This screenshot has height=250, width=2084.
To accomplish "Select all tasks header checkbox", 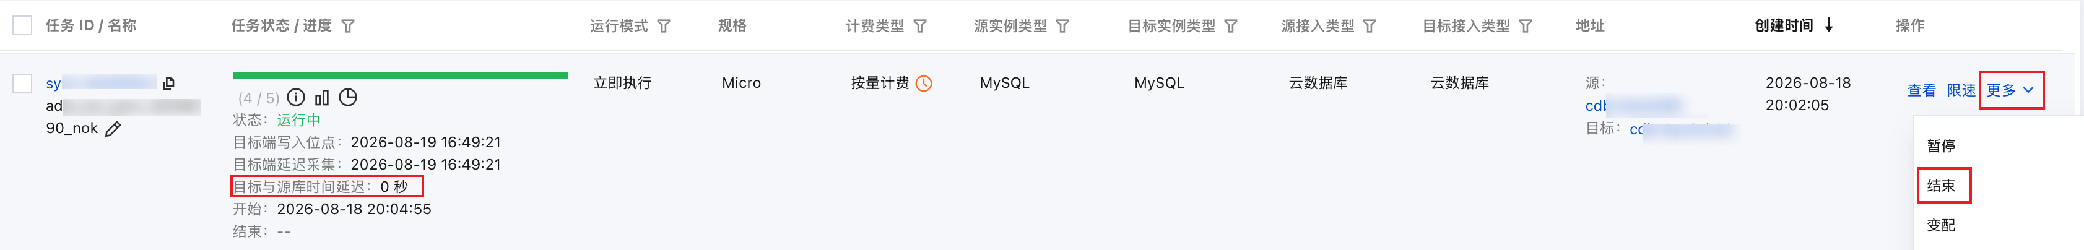I will pos(23,26).
